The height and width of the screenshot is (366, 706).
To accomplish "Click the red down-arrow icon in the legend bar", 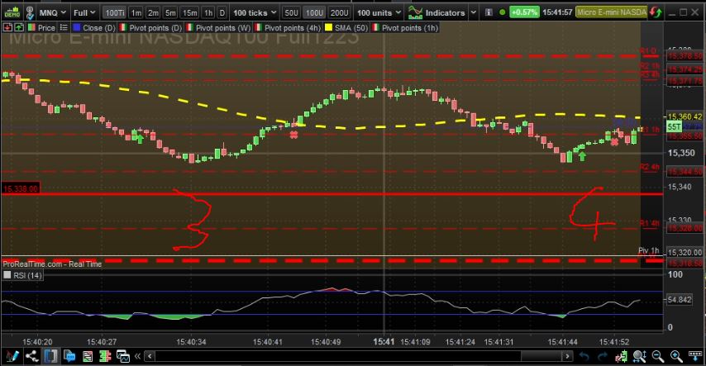I will click(7, 27).
